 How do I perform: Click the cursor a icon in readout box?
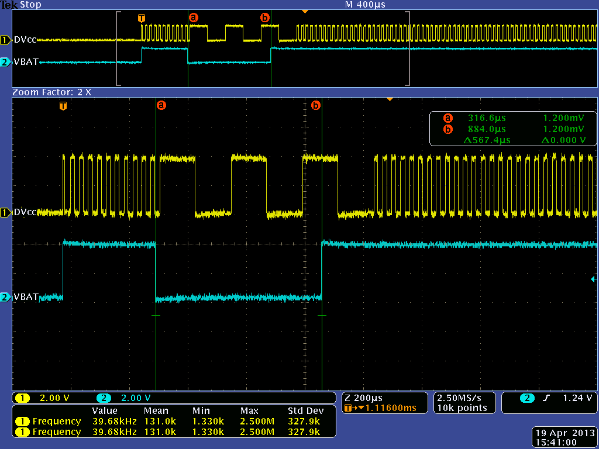coord(447,118)
